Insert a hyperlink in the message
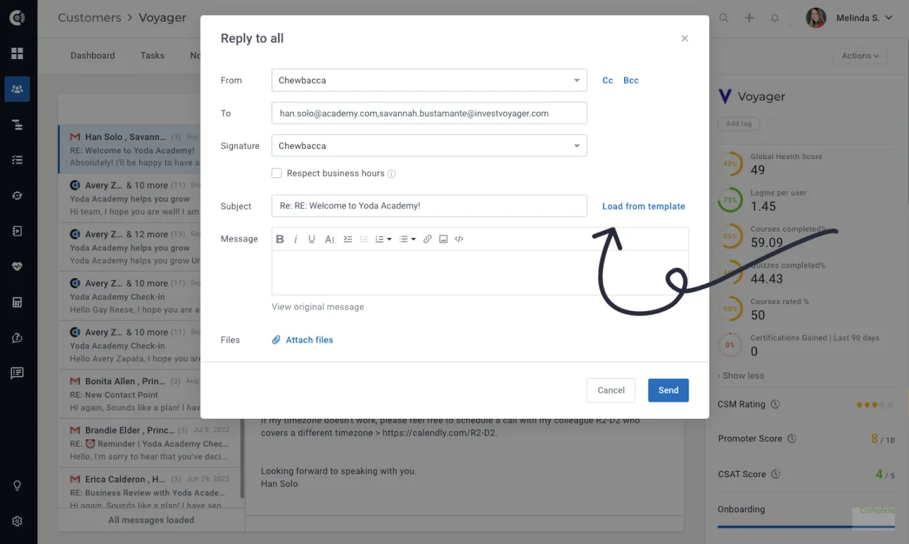 click(x=427, y=239)
